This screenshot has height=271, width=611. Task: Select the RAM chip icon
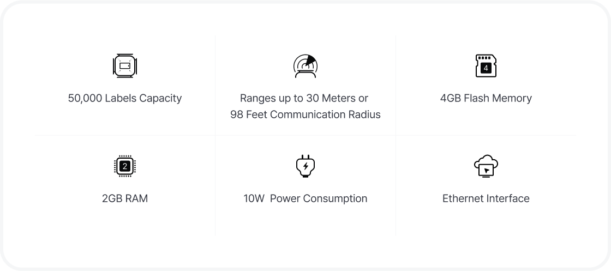125,166
